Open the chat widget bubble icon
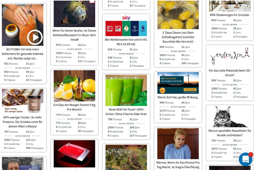The image size is (254, 170). coord(245,159)
